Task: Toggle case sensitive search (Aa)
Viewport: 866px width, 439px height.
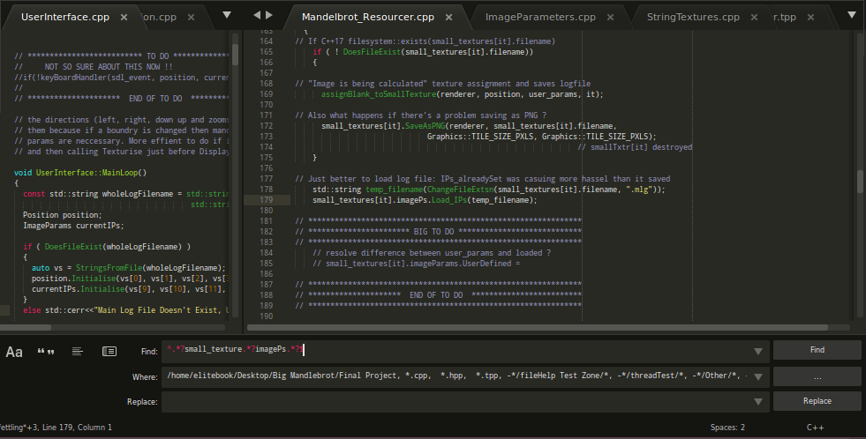Action: tap(14, 351)
